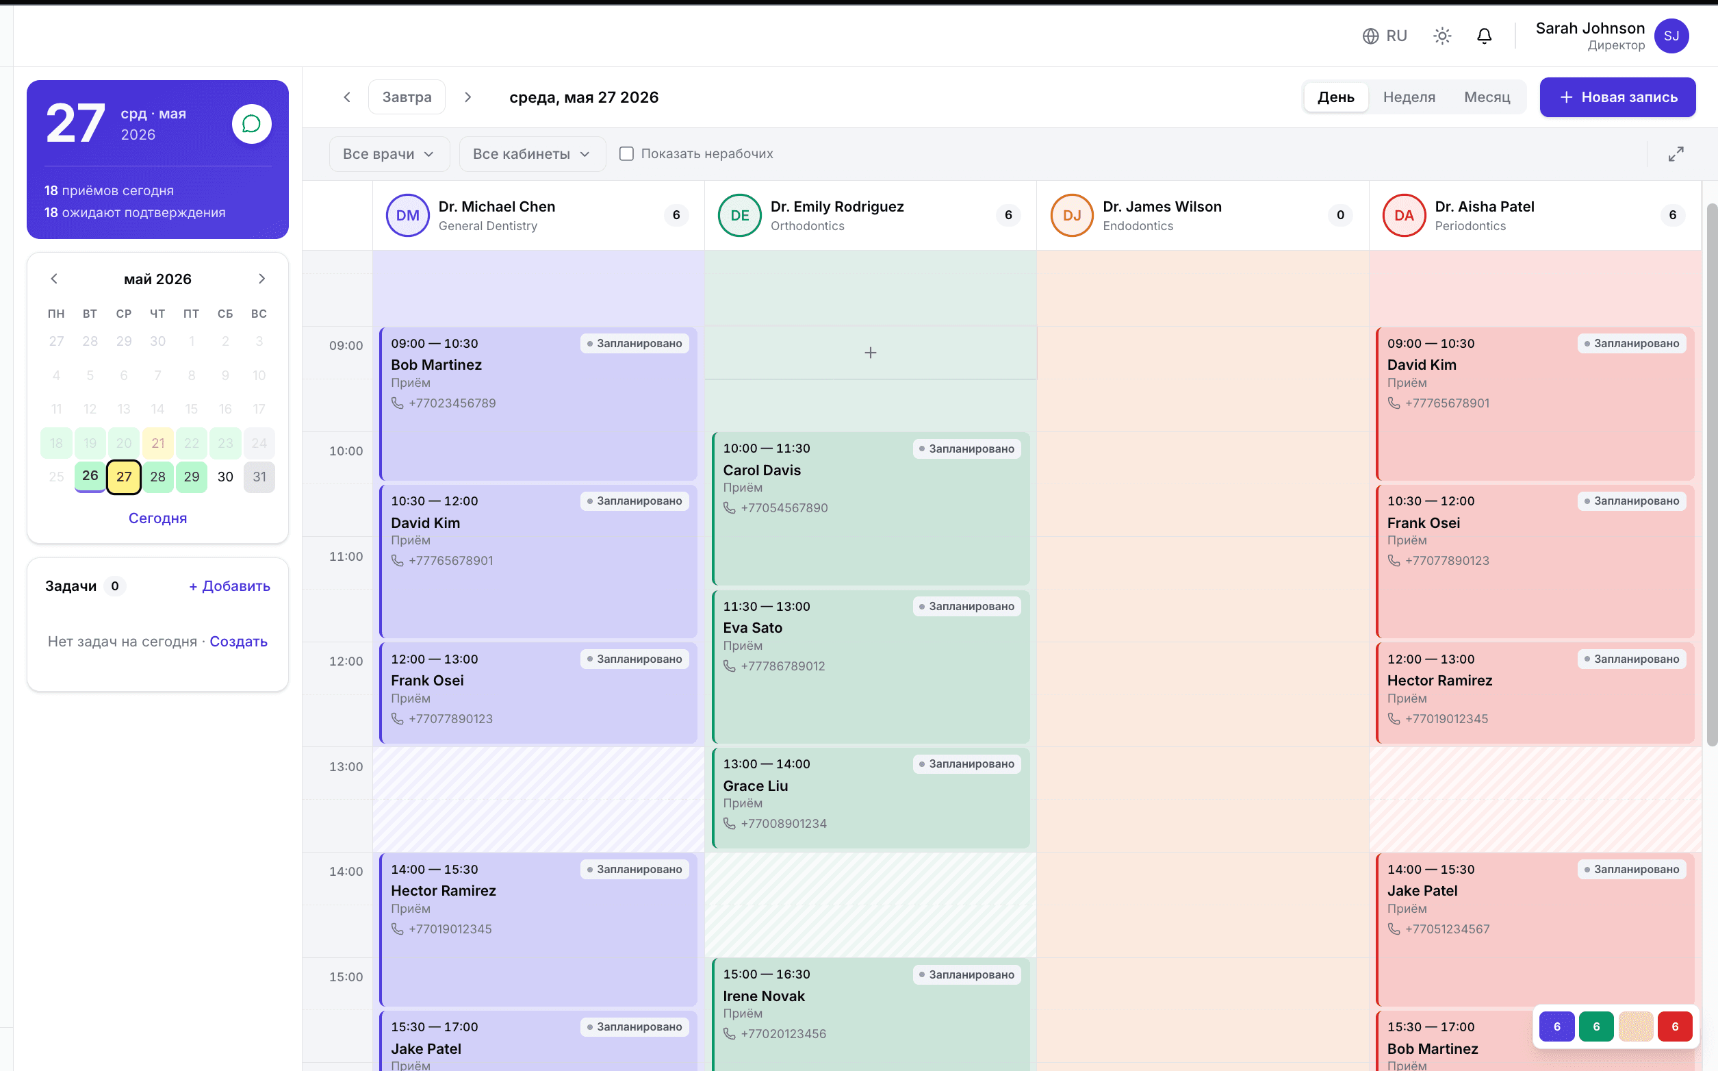
Task: Click phone icon in Eva Sato appointment
Action: (730, 666)
